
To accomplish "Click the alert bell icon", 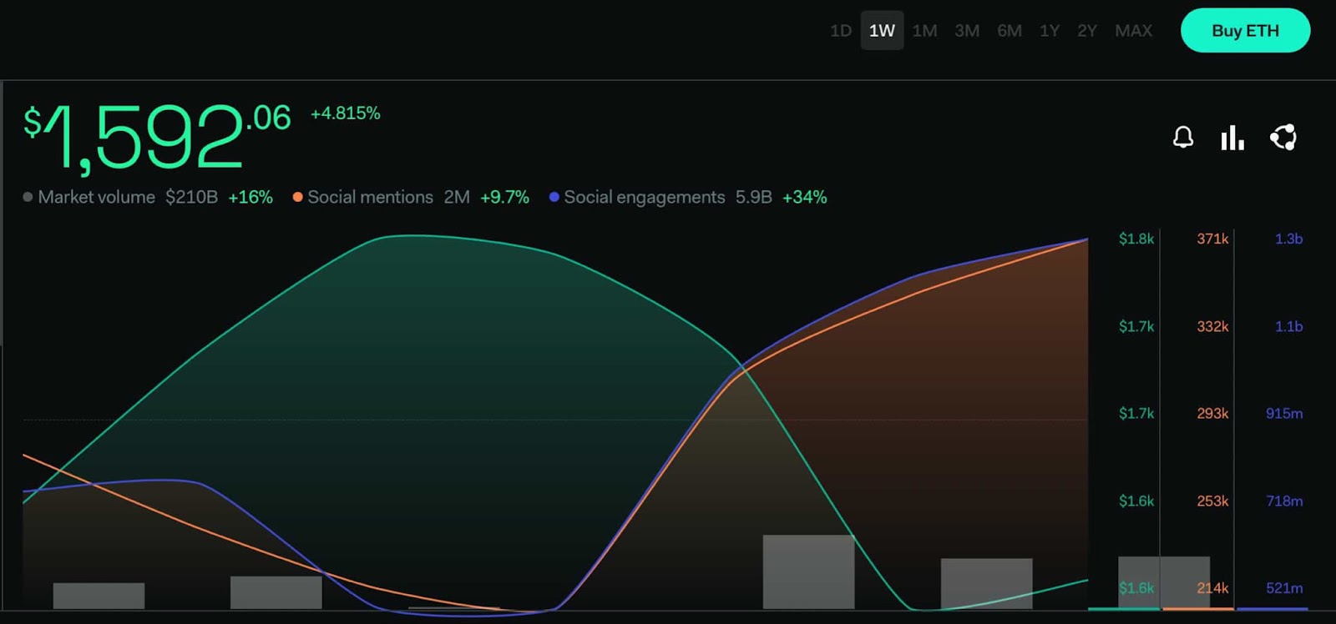I will tap(1183, 138).
